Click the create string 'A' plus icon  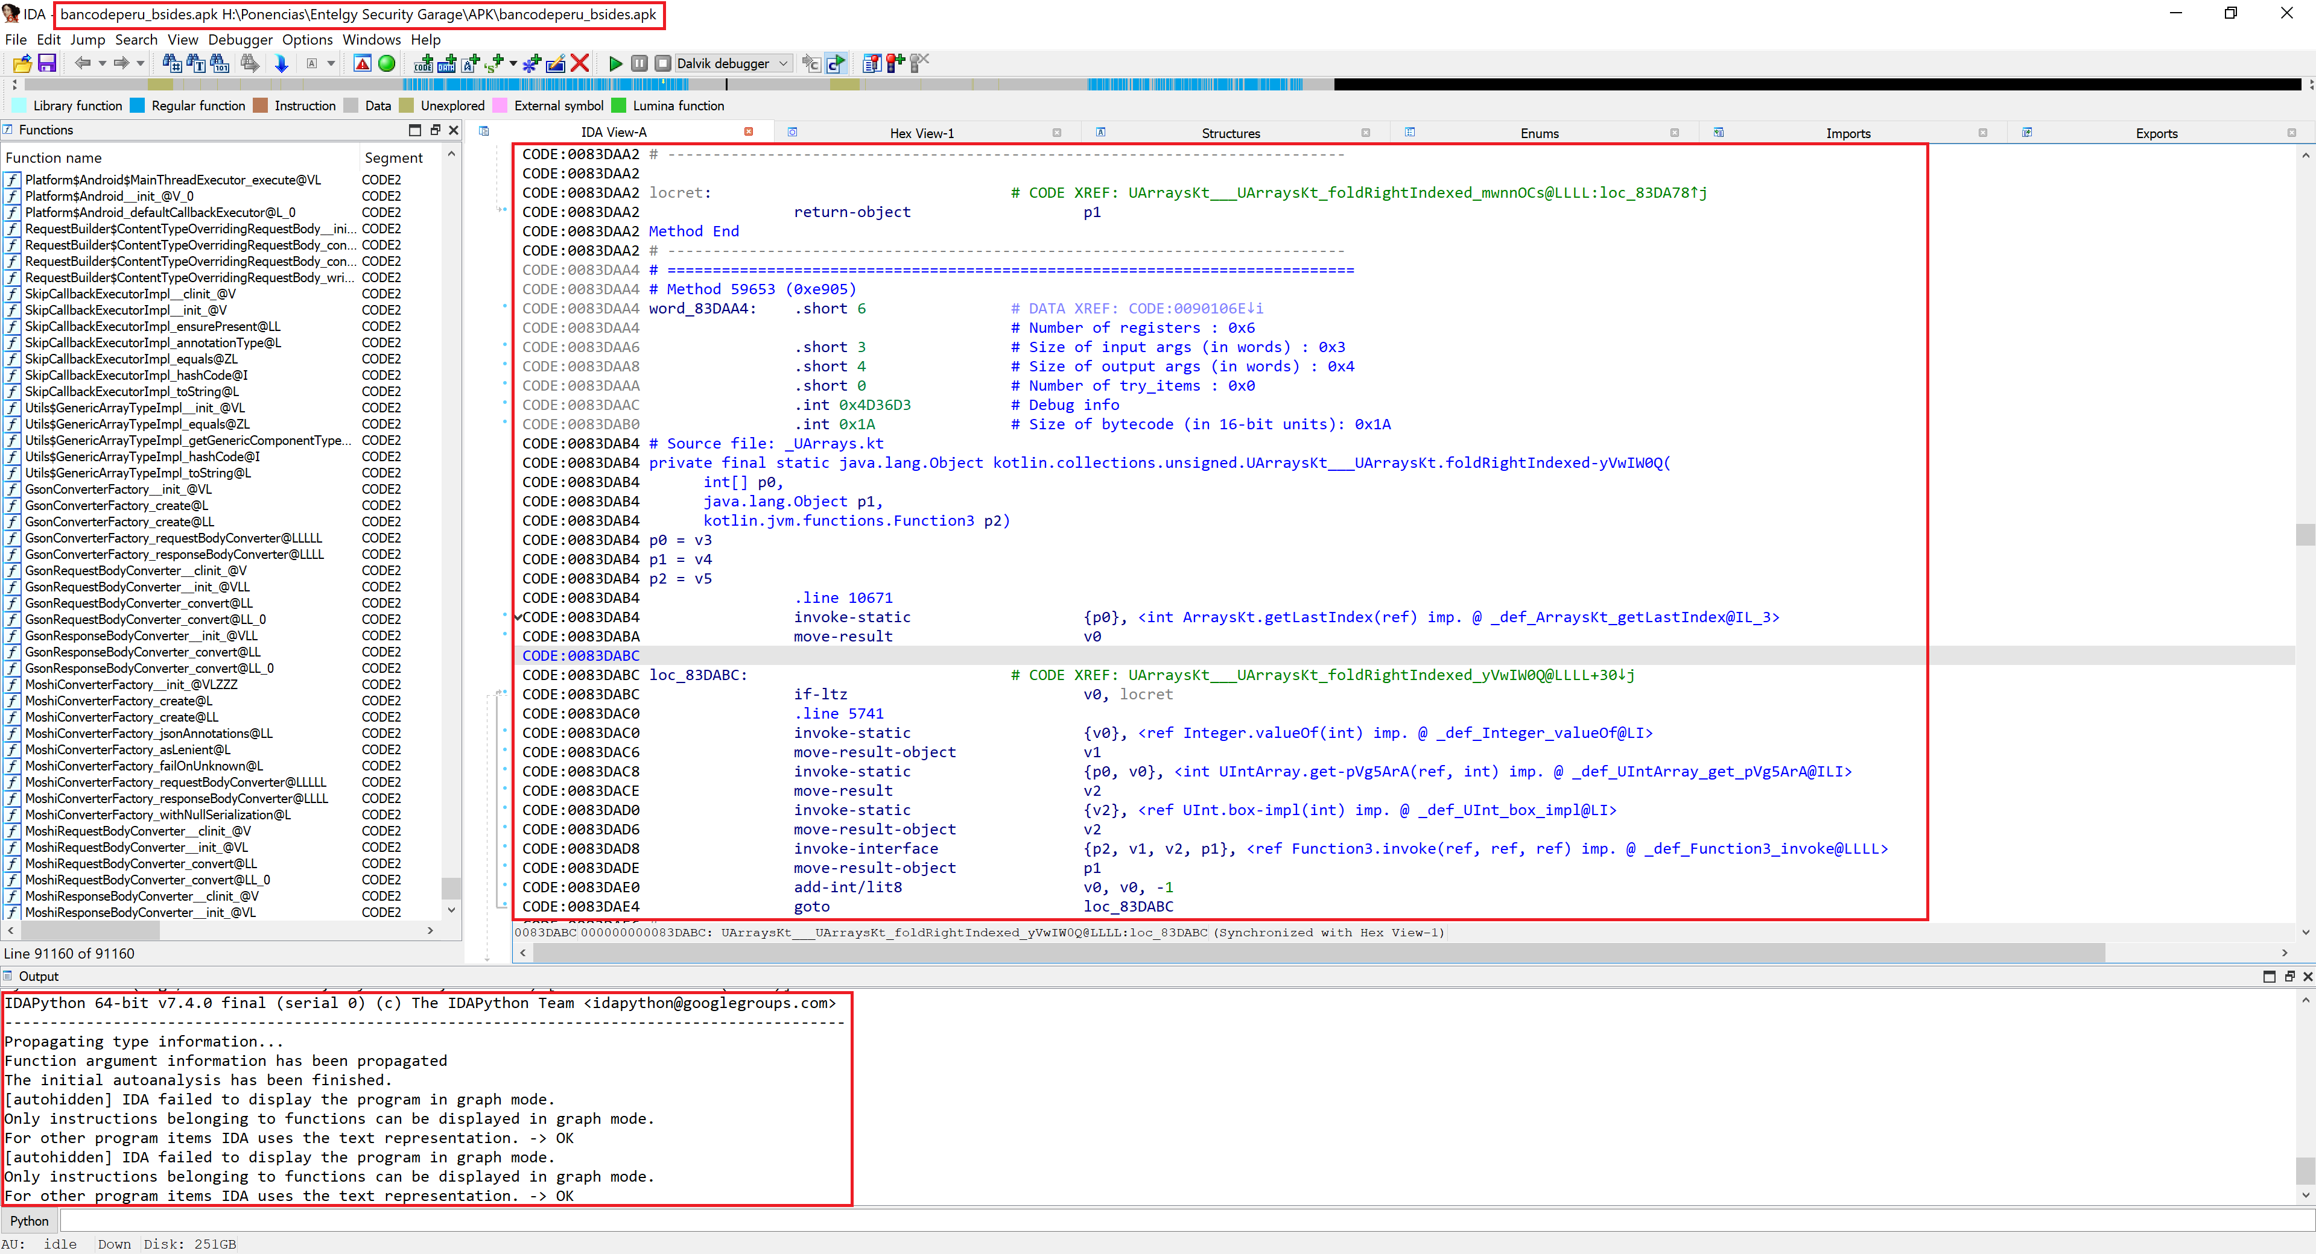pyautogui.click(x=470, y=63)
